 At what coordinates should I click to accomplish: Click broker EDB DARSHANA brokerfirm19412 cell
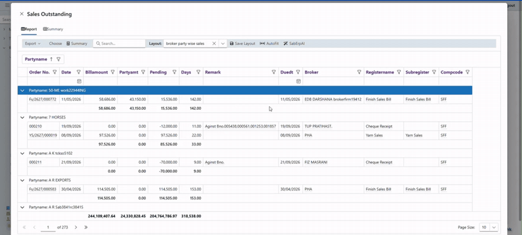click(x=333, y=99)
